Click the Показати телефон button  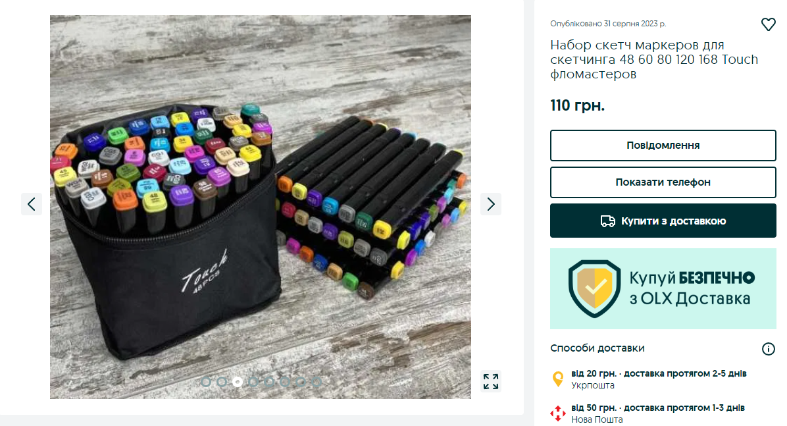663,182
